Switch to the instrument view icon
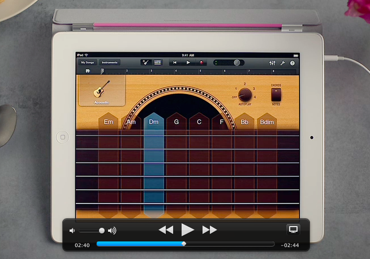 pos(145,62)
